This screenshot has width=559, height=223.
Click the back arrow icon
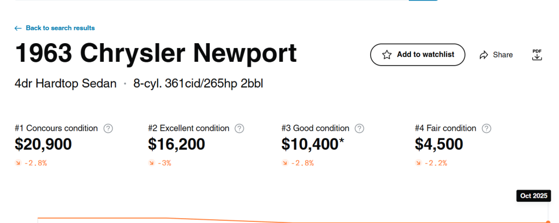(x=18, y=28)
